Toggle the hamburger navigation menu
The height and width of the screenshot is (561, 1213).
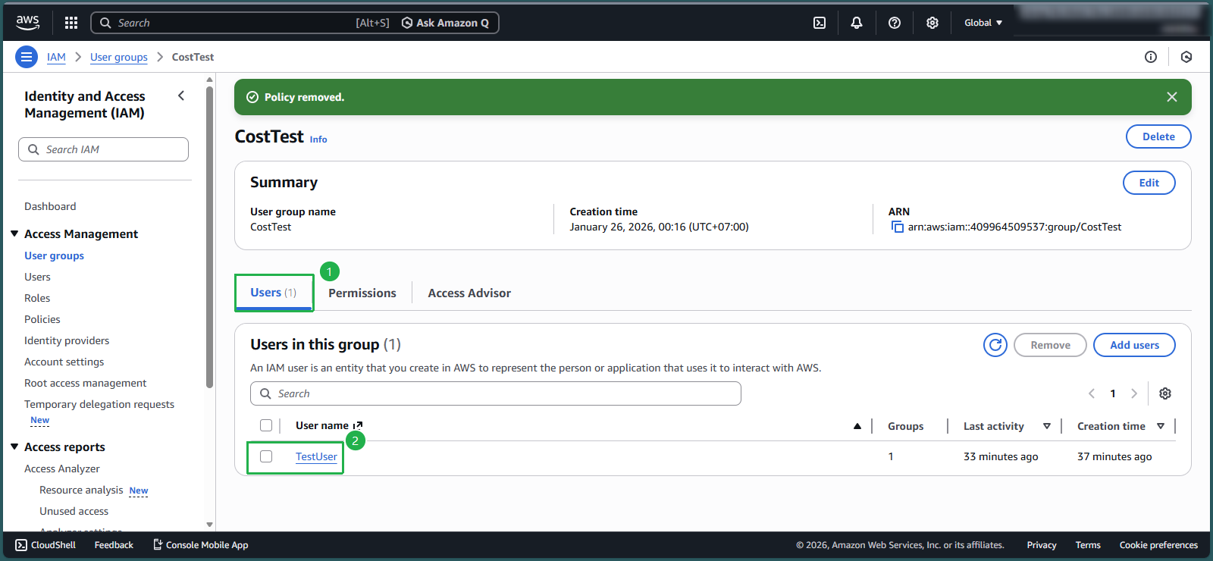[x=27, y=57]
